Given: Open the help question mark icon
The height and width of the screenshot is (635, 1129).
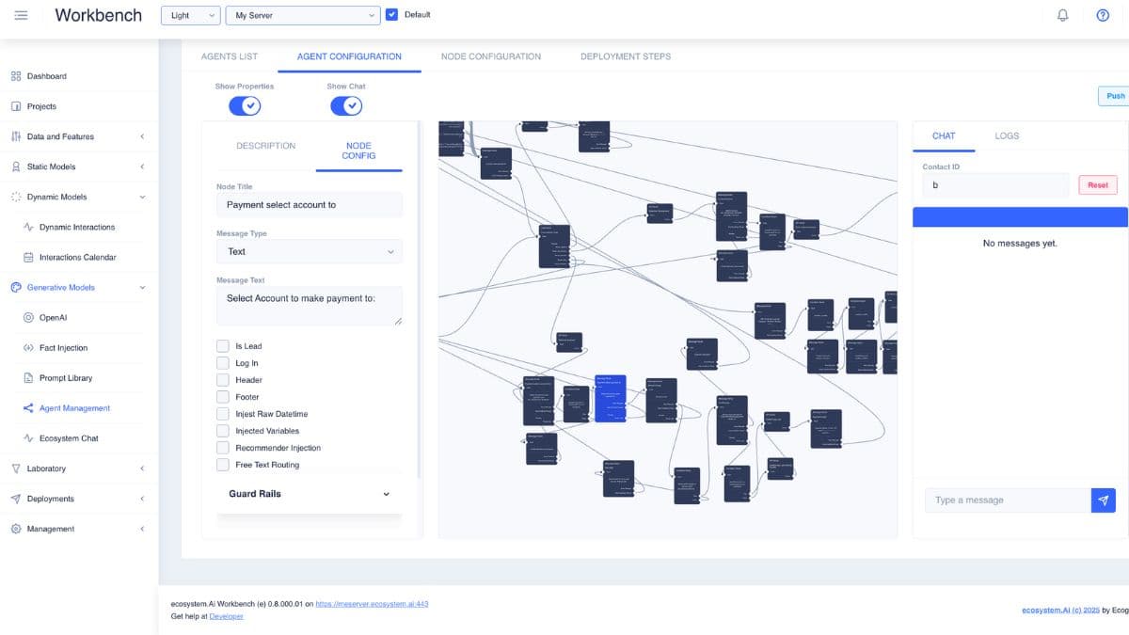Looking at the screenshot, I should tap(1104, 15).
